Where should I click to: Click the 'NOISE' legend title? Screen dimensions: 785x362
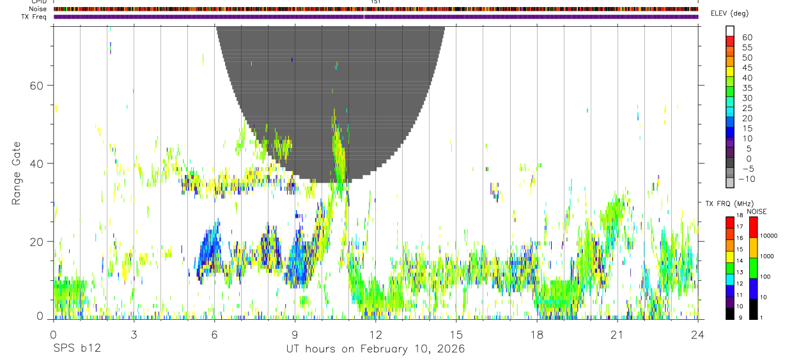coord(756,211)
